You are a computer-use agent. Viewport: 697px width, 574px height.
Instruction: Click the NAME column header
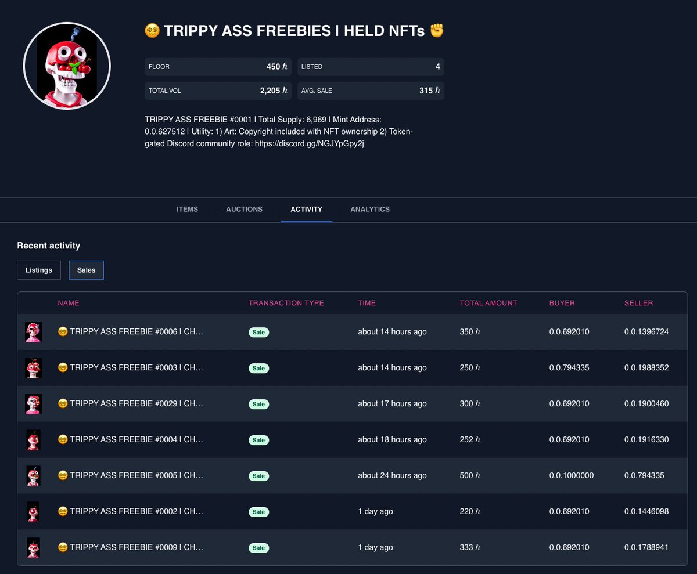click(x=69, y=303)
